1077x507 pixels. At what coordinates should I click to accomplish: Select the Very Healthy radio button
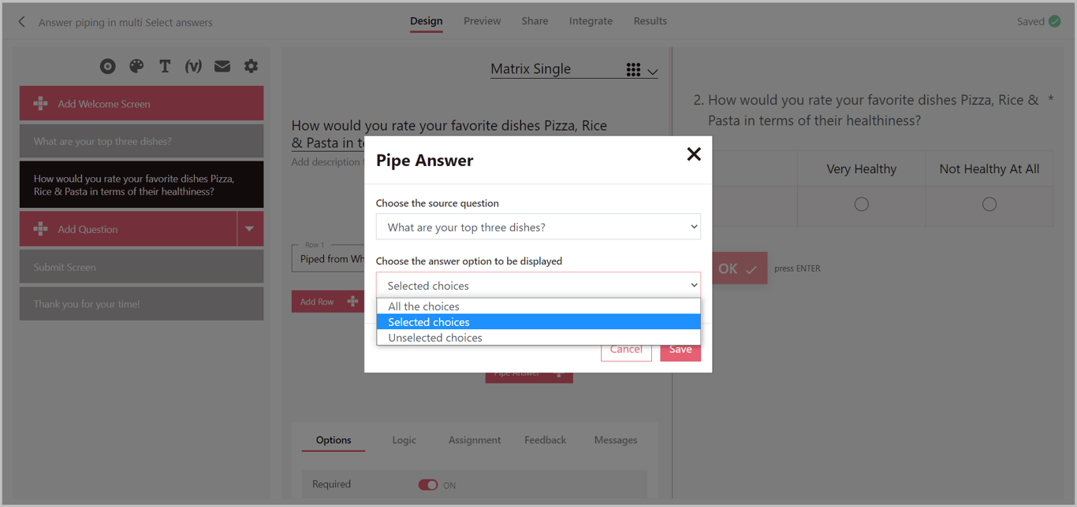tap(861, 205)
